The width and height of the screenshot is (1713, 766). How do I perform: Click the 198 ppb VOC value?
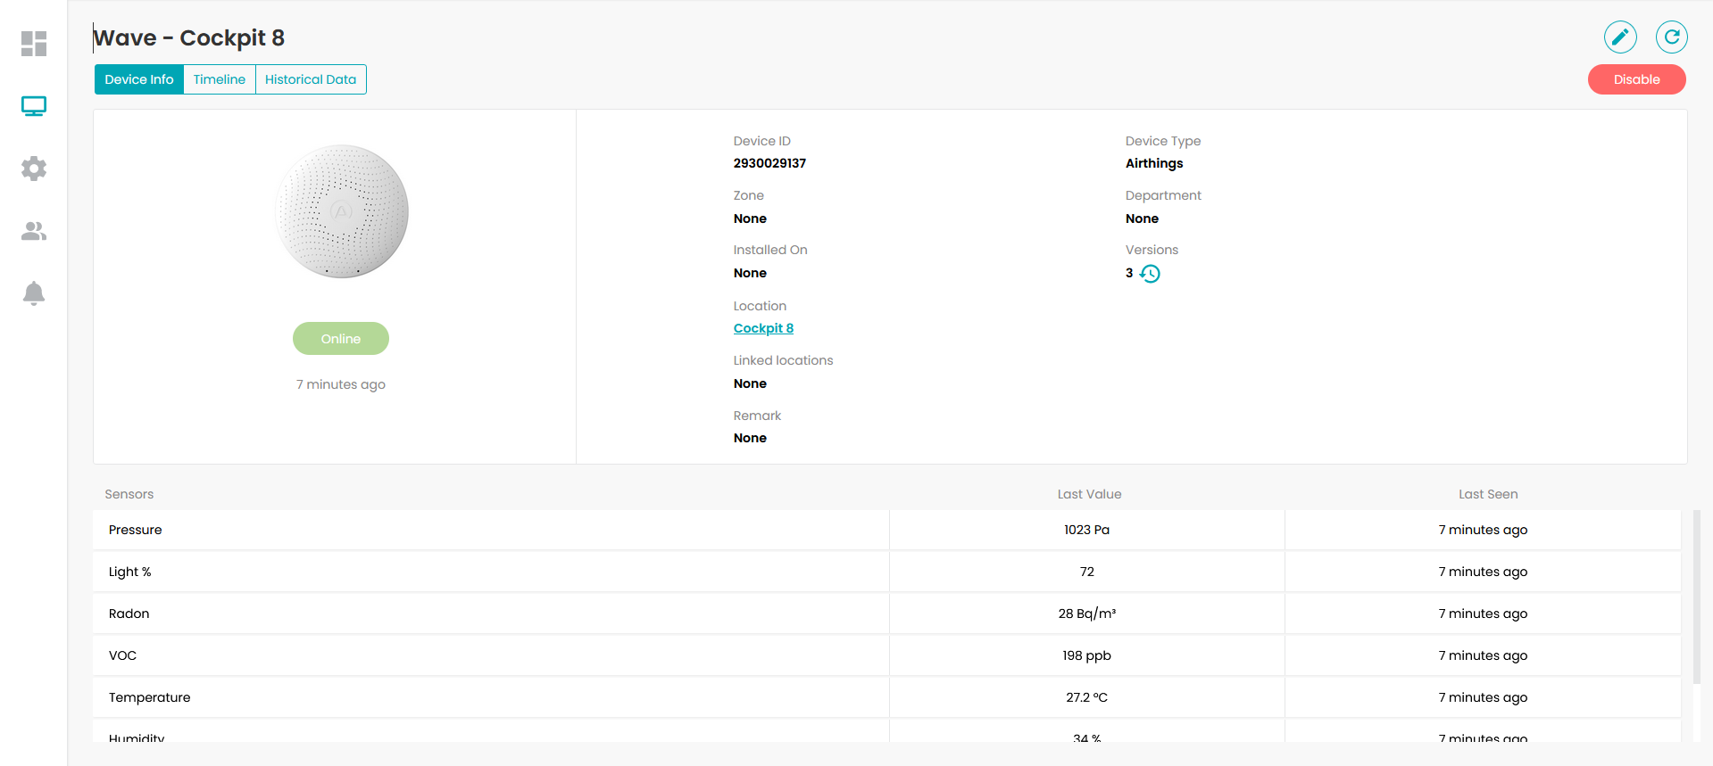1086,655
